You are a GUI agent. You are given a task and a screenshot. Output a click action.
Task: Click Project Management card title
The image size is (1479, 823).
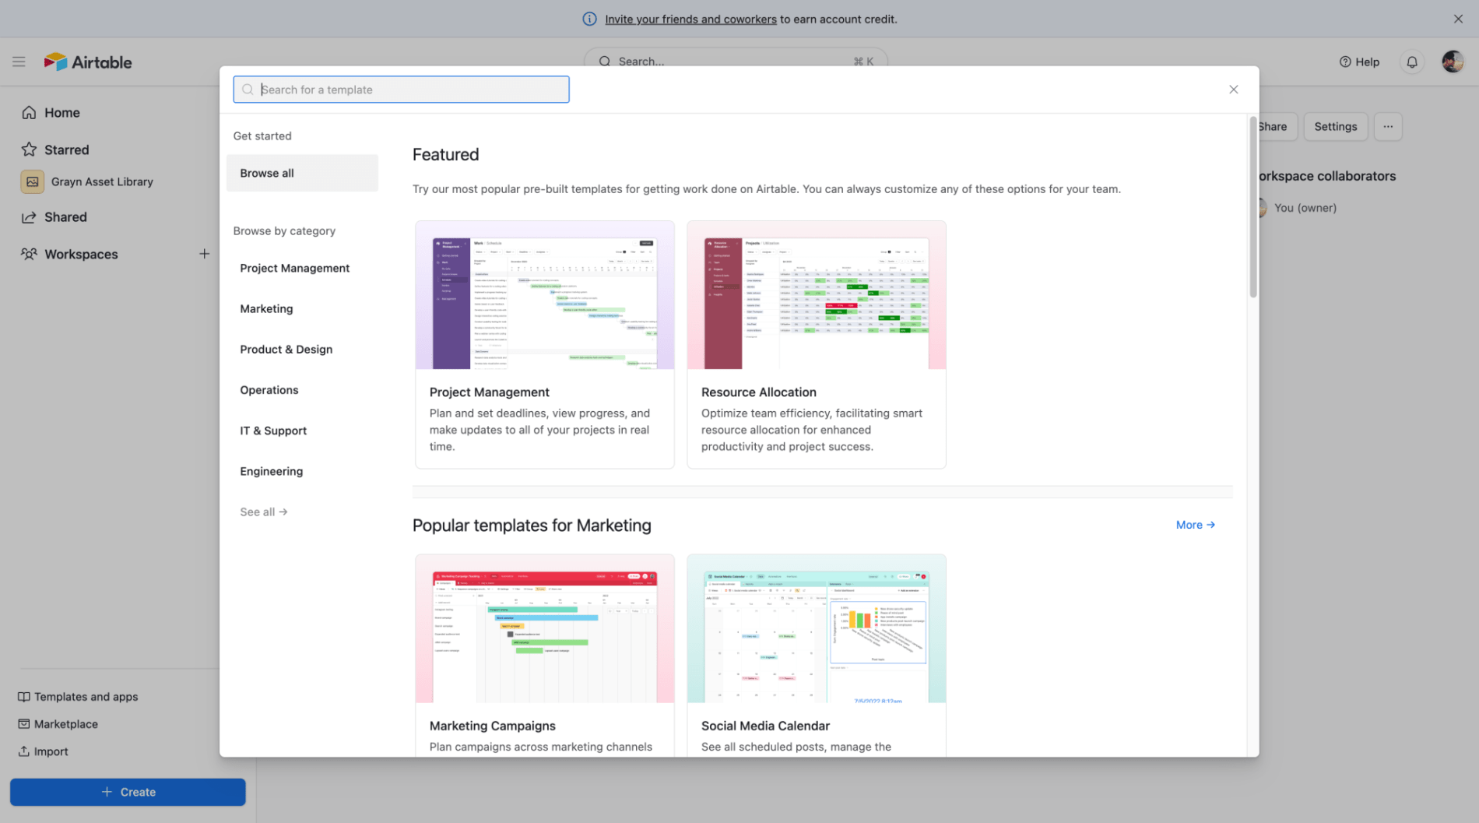pos(490,392)
